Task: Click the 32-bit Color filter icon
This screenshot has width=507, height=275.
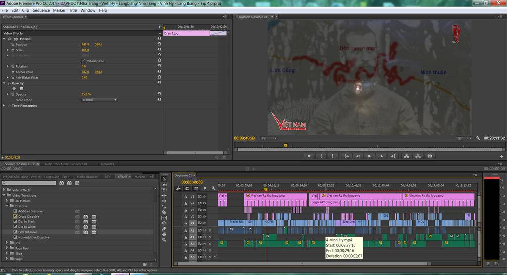Action: 69,183
